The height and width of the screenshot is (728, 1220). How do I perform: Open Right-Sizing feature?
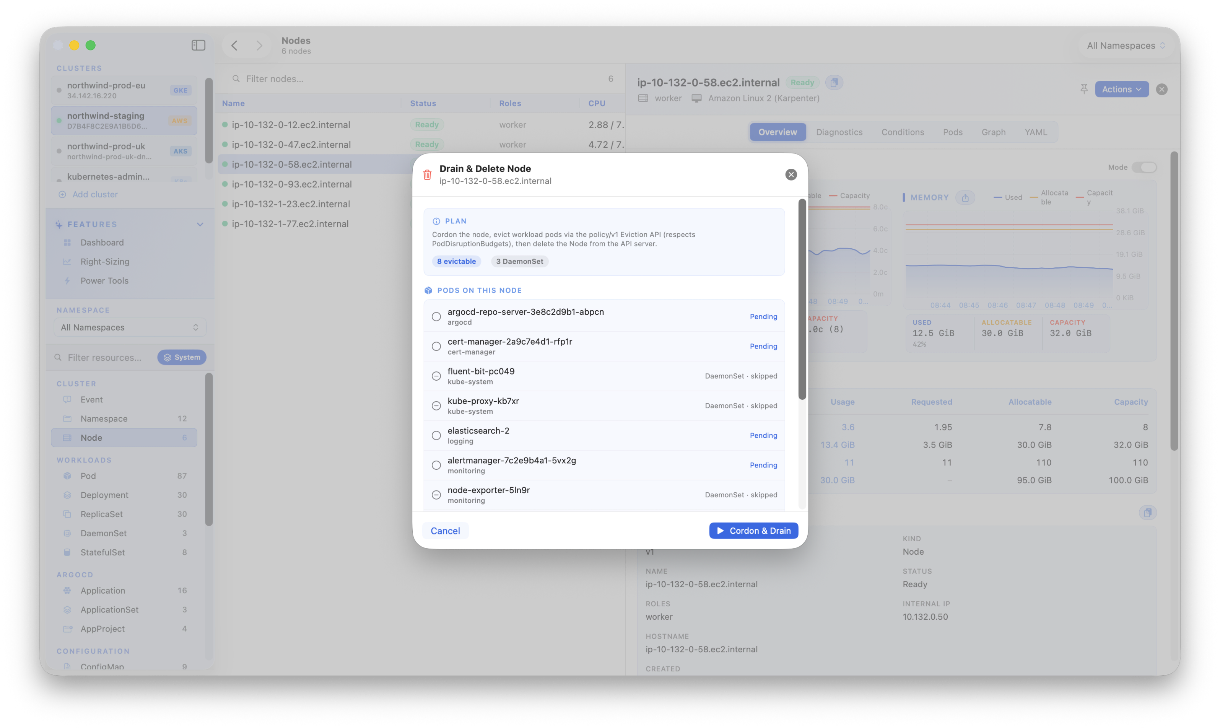(x=105, y=261)
